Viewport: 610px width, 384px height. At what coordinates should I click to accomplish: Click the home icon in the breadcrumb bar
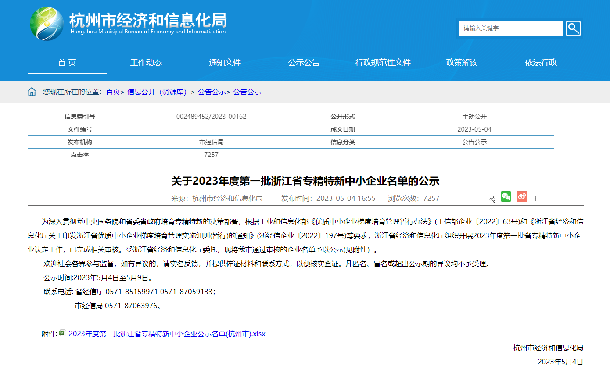32,91
